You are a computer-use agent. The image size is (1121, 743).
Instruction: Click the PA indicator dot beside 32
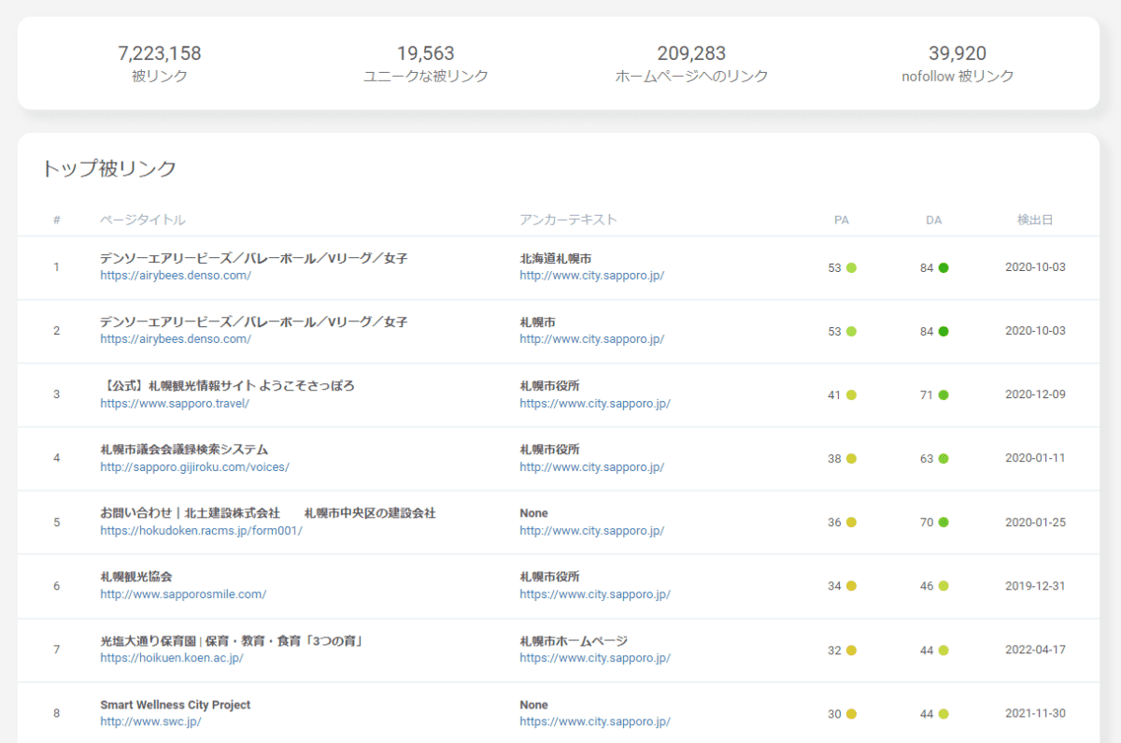(851, 650)
